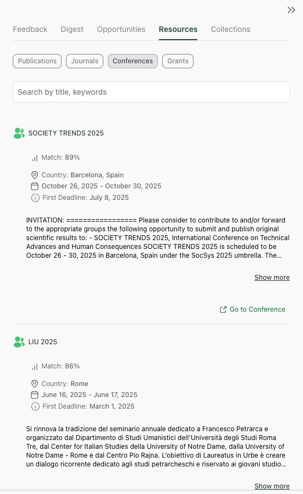Click the calendar icon beside June 16, 2025
This screenshot has height=494, width=303.
(35, 395)
